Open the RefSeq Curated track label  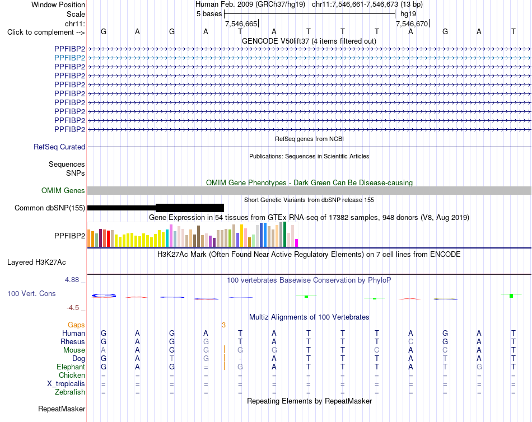(x=59, y=147)
